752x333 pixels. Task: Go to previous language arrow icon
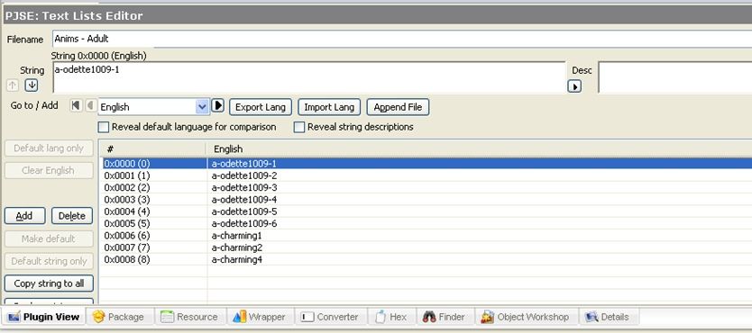tap(90, 105)
